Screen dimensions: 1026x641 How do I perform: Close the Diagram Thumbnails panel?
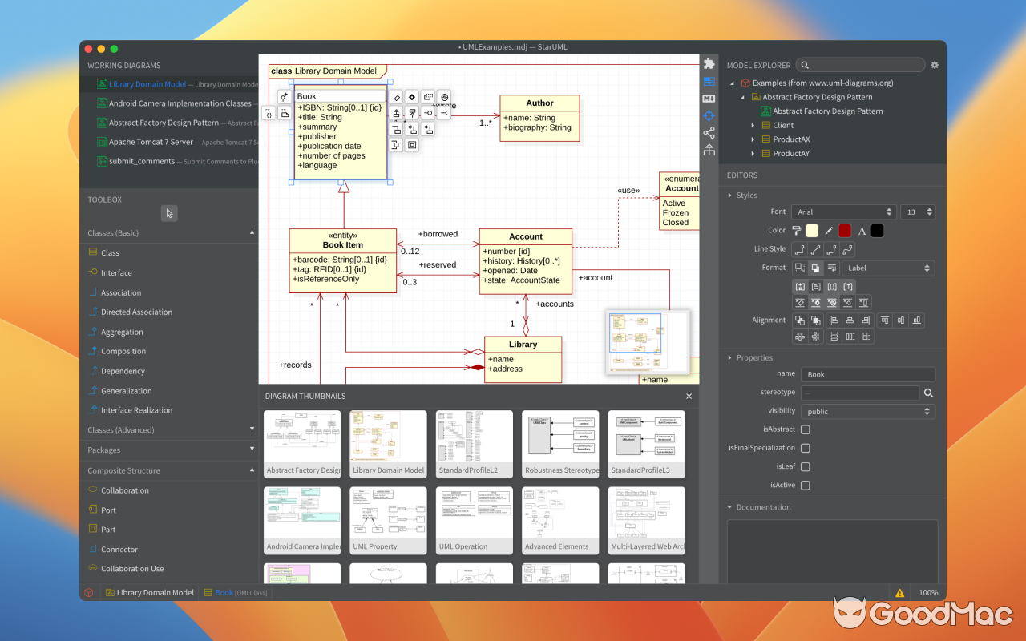point(688,396)
